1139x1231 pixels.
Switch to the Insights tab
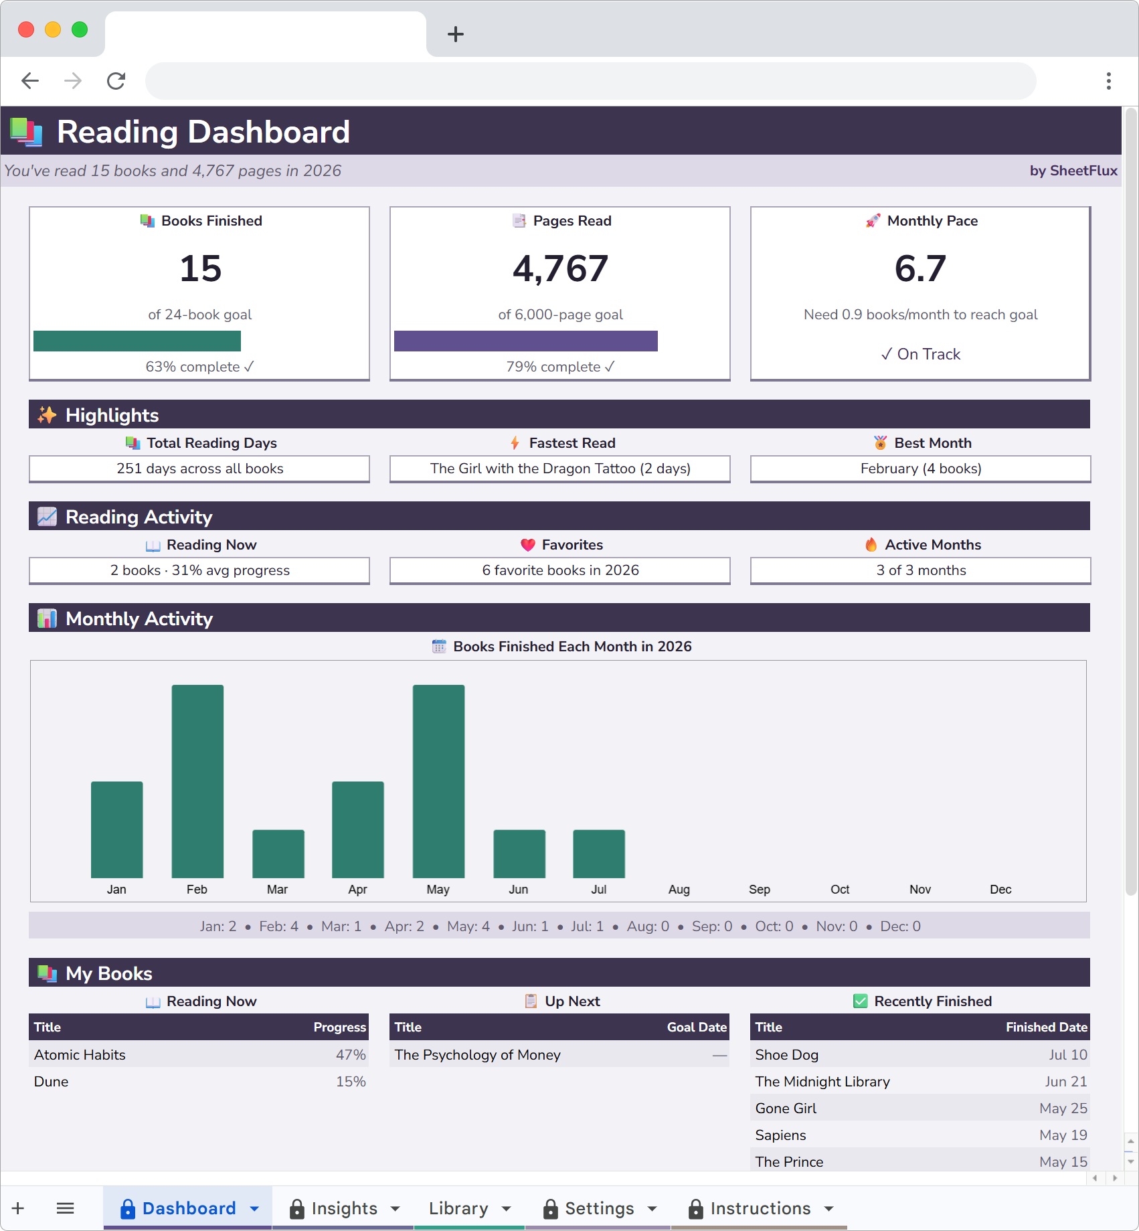click(x=345, y=1208)
